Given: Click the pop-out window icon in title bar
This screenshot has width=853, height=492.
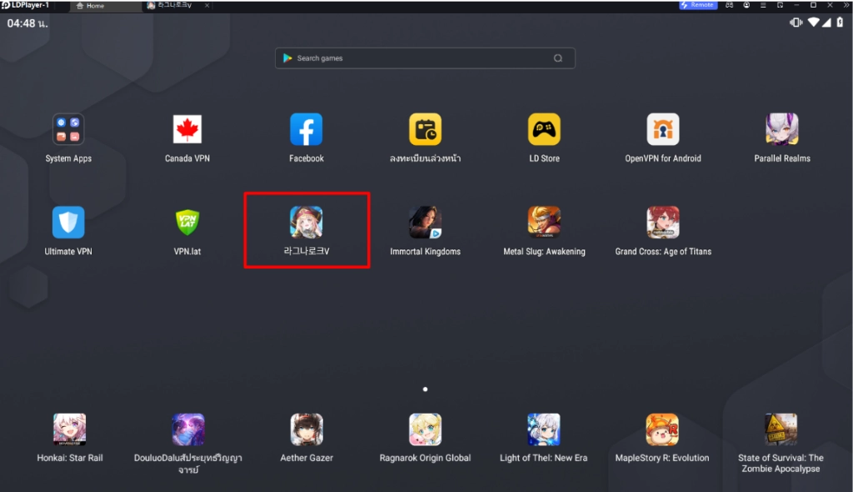Looking at the screenshot, I should pyautogui.click(x=780, y=5).
